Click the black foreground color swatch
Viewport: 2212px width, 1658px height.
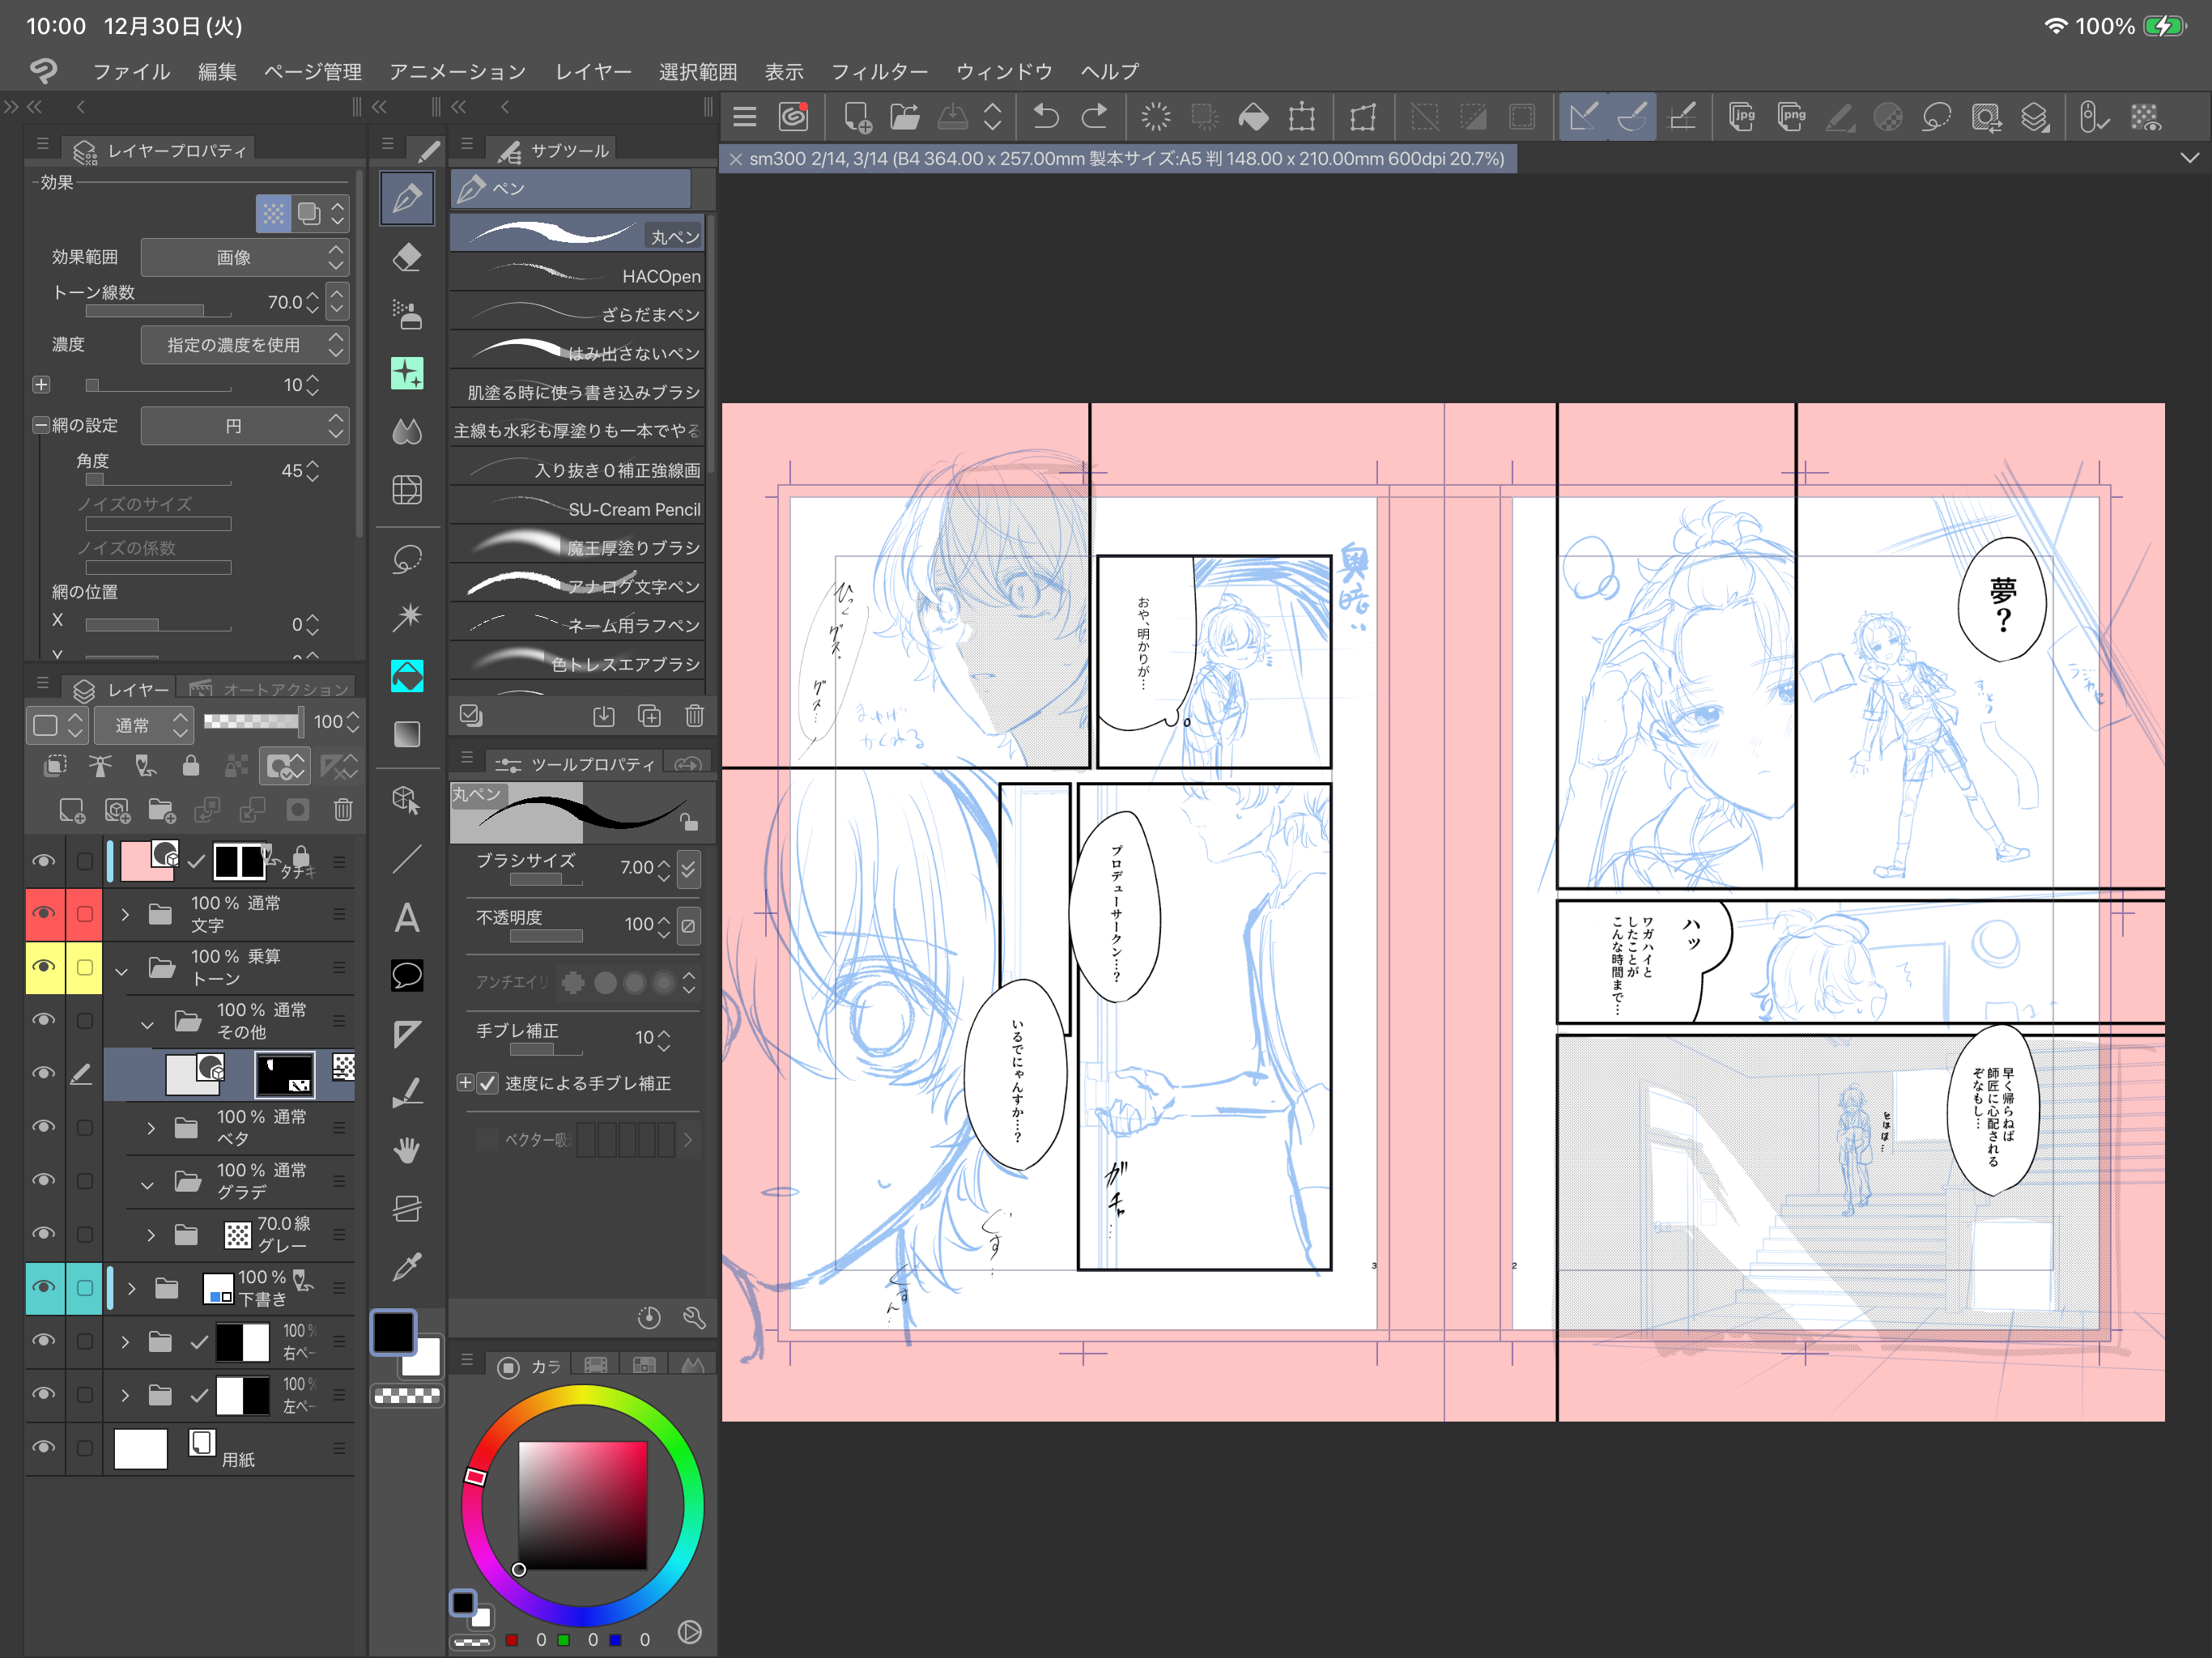click(x=394, y=1333)
